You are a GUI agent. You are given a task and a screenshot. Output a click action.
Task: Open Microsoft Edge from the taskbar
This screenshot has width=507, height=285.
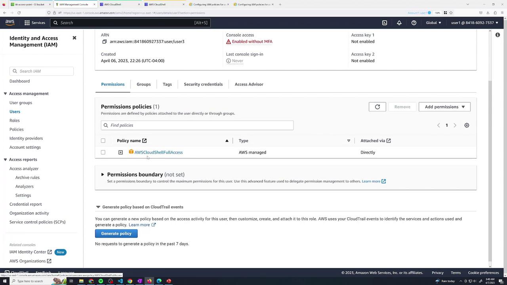[x=159, y=281]
